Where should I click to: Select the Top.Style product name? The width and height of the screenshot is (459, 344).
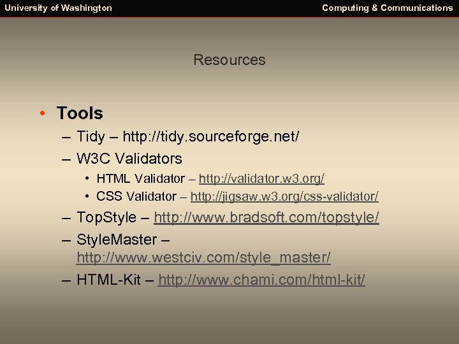tap(106, 218)
